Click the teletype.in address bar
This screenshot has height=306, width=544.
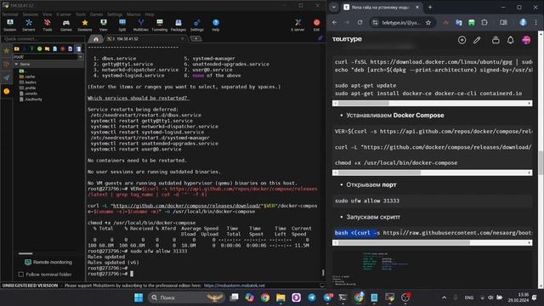tap(401, 23)
